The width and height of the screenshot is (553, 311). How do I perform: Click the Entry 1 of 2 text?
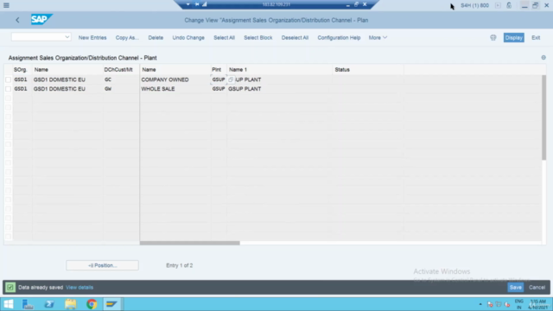[180, 265]
